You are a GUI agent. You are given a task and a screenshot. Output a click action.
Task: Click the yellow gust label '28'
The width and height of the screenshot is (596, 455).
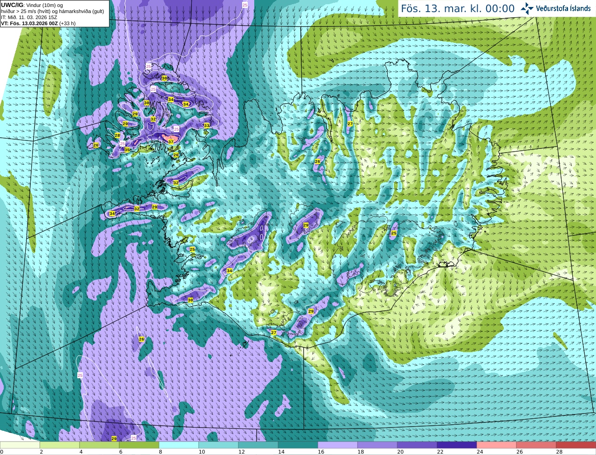click(x=117, y=135)
